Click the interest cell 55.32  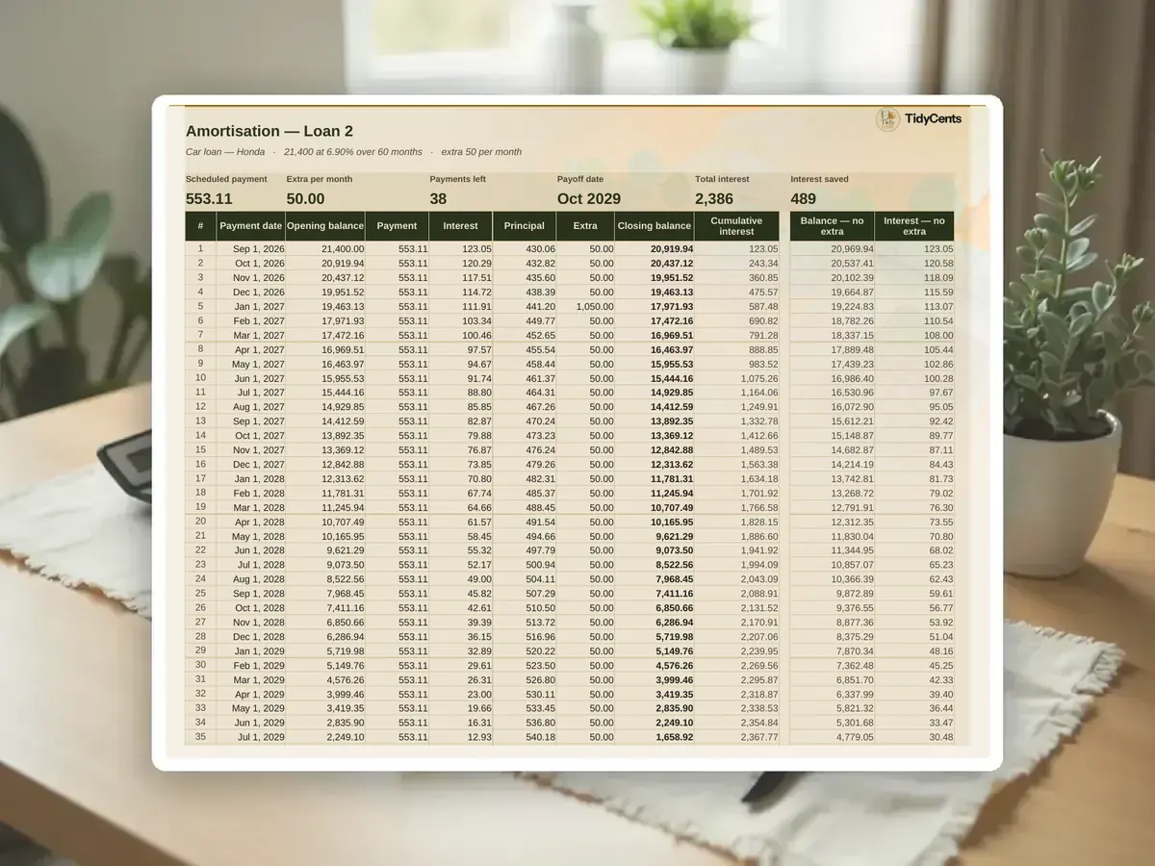(461, 550)
